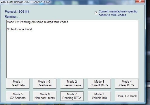Click the 'Protocol: ISO9141' label
This screenshot has width=150, height=105.
click(17, 12)
